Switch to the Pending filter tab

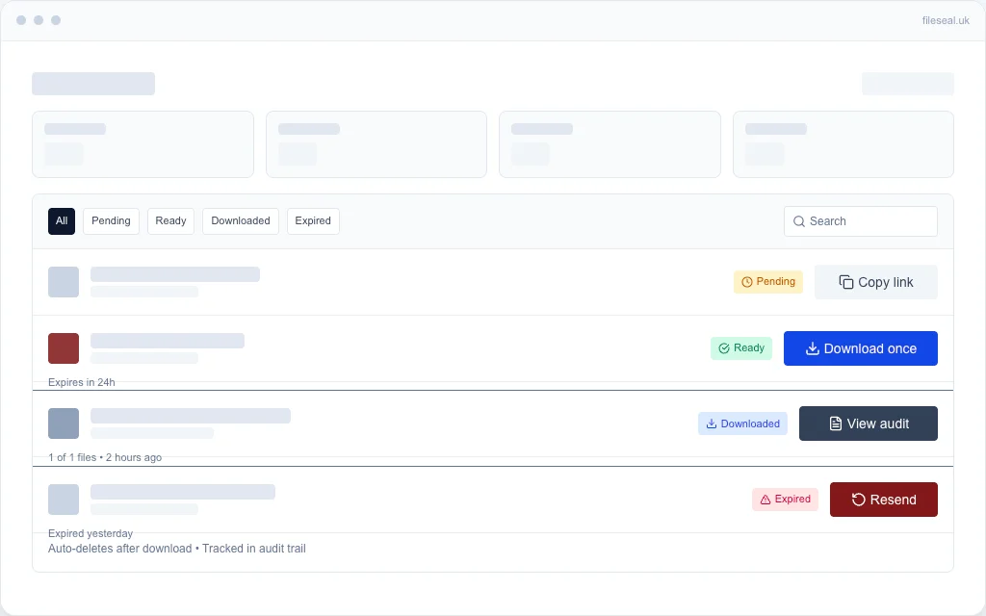coord(111,221)
